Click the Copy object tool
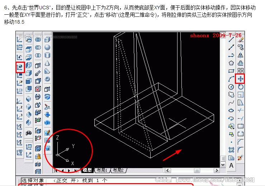This screenshot has width=265, height=186. 241,47
